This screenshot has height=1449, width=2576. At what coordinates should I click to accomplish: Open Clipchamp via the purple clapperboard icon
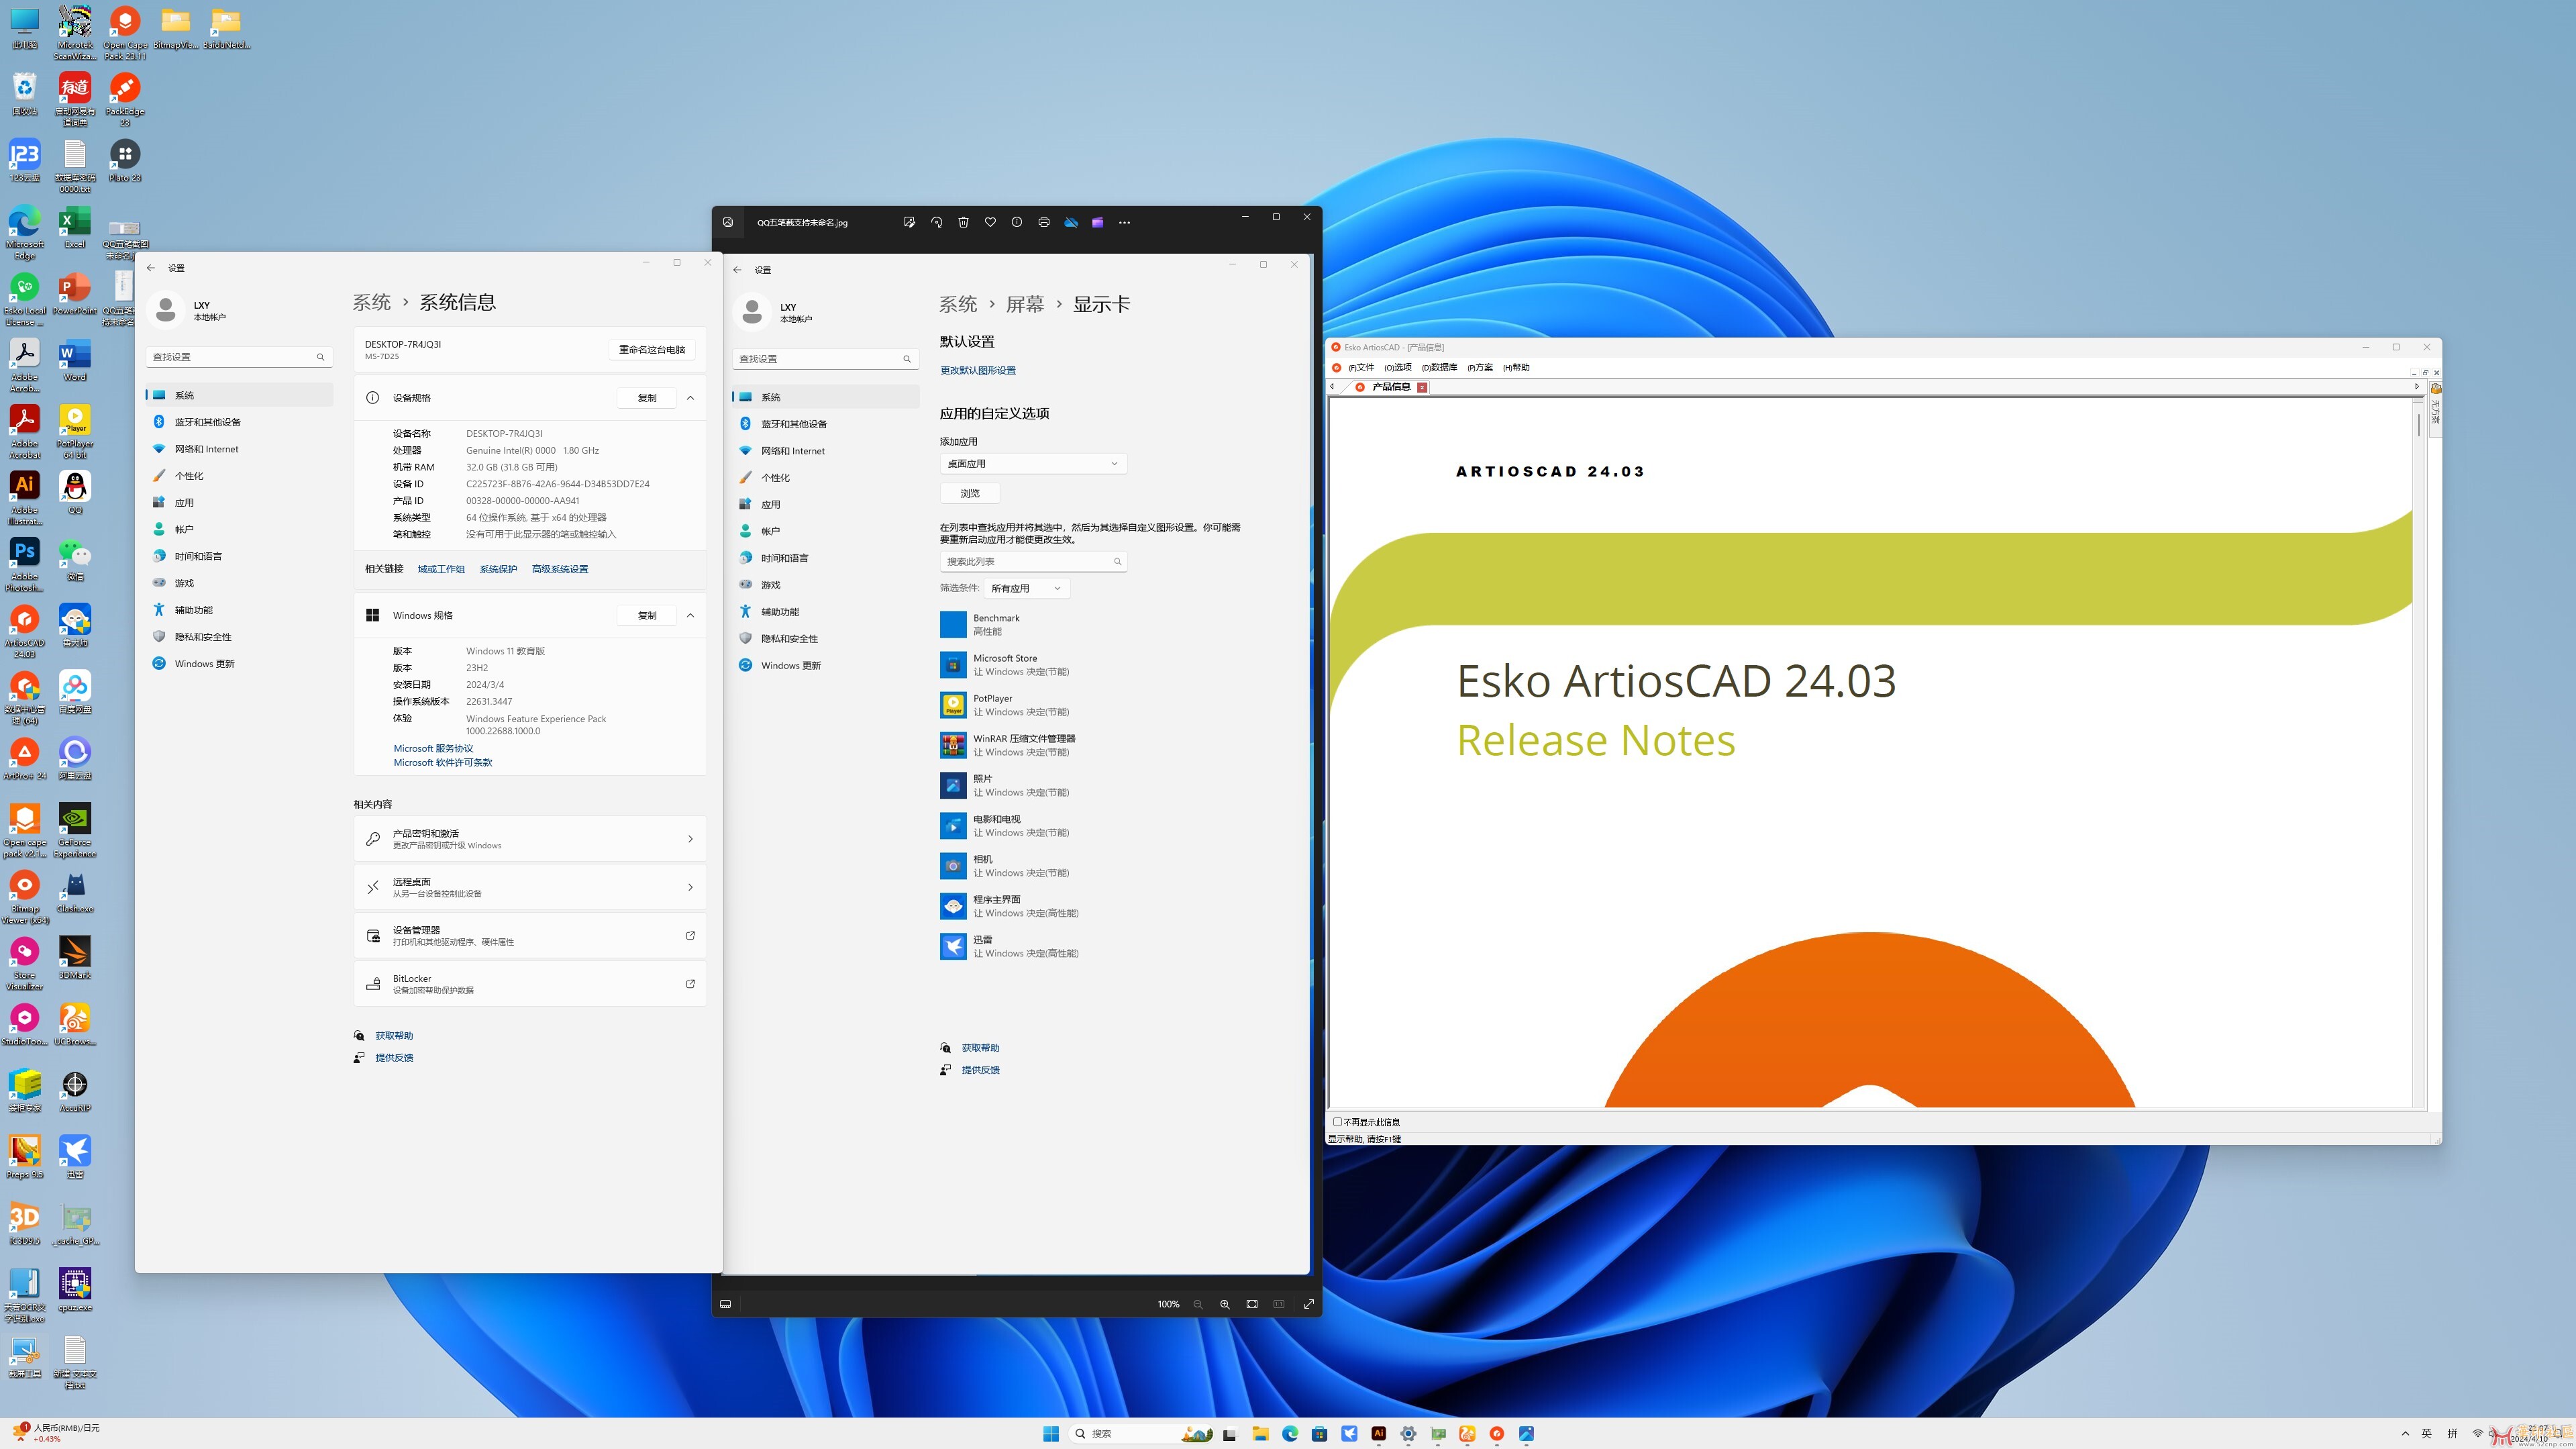coord(1097,222)
